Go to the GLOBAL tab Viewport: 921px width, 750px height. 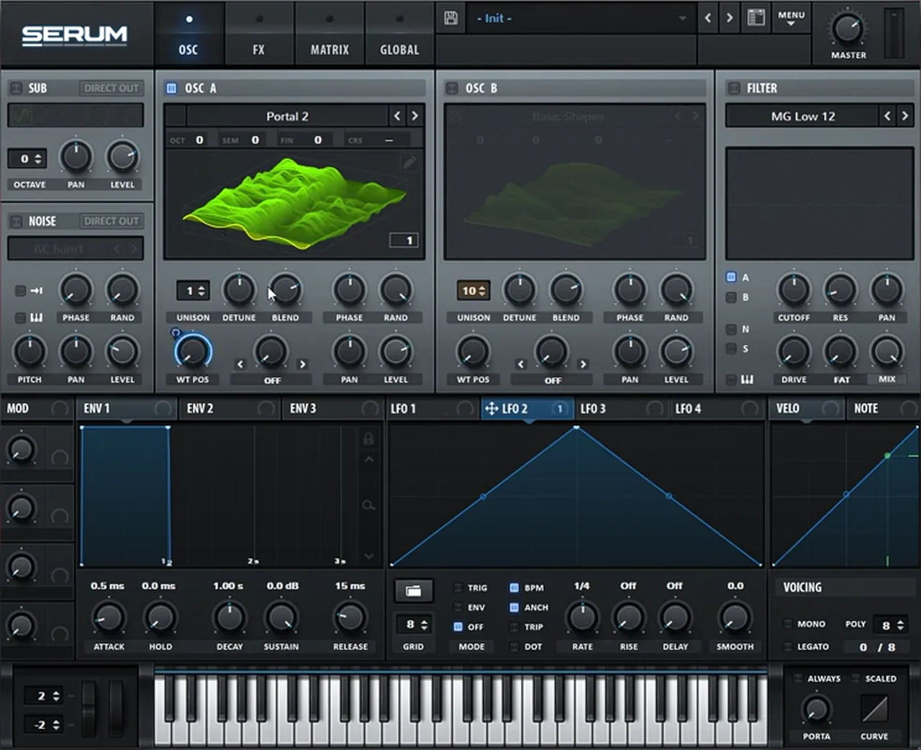coord(399,35)
